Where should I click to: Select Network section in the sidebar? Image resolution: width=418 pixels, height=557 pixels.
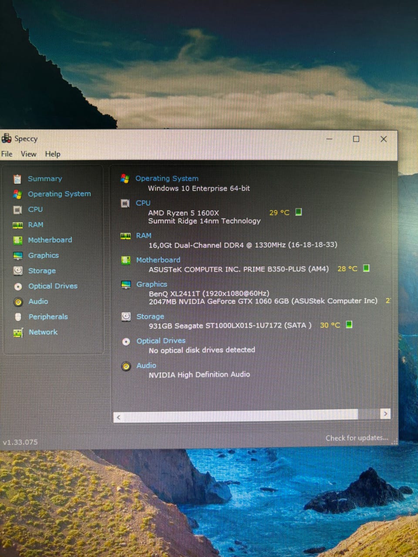point(43,332)
